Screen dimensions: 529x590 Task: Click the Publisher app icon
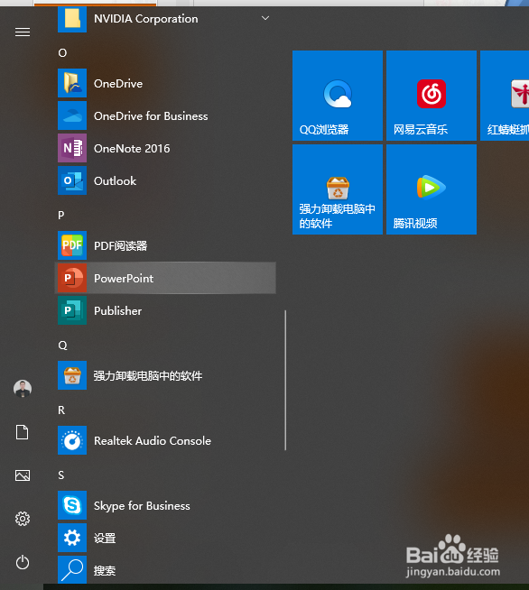72,310
